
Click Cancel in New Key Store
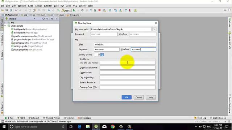(138, 97)
